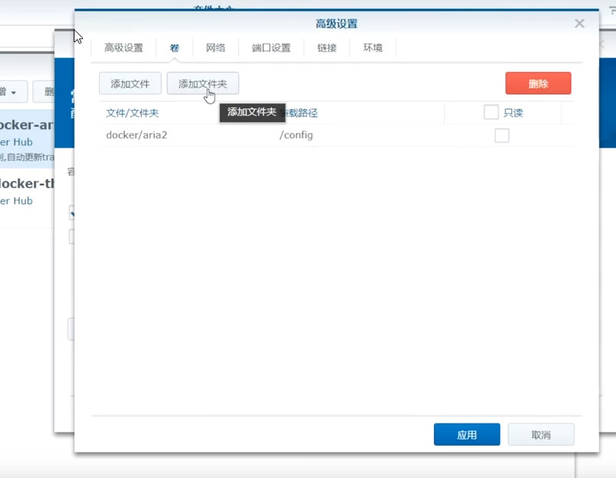
Task: Click the 添加文件 button
Action: tap(129, 82)
